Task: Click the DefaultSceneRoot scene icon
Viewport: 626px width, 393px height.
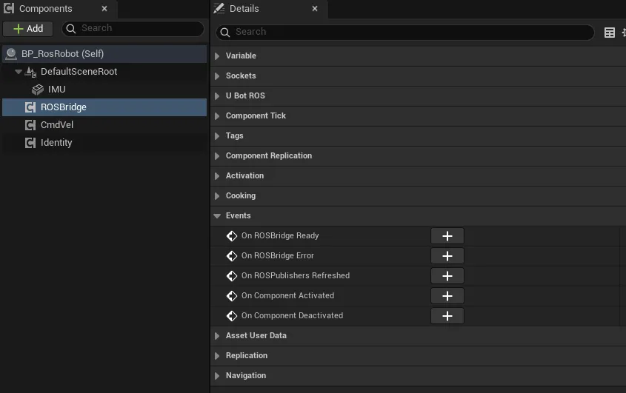Action: click(x=30, y=72)
